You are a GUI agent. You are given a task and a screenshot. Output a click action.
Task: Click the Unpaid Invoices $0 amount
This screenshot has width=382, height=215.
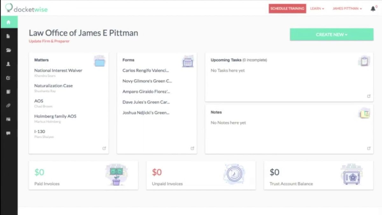tap(157, 172)
